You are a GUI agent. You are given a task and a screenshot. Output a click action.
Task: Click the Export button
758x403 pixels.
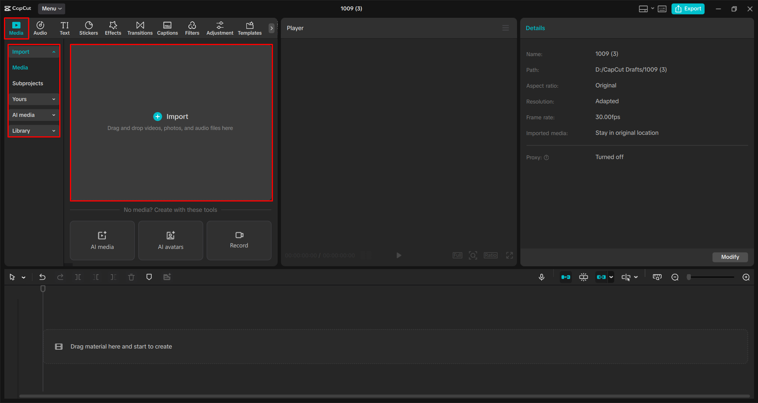coord(688,8)
